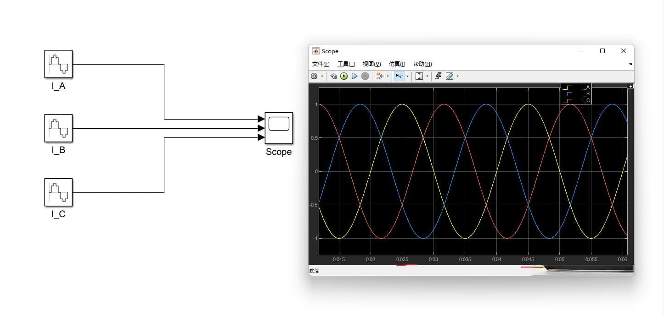Select the I_C signal source block

(x=58, y=192)
